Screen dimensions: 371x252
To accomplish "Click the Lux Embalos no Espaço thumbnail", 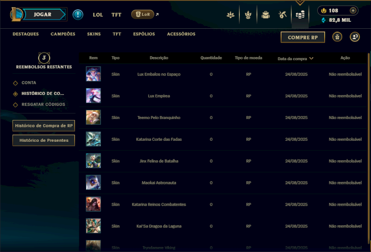I will click(93, 74).
